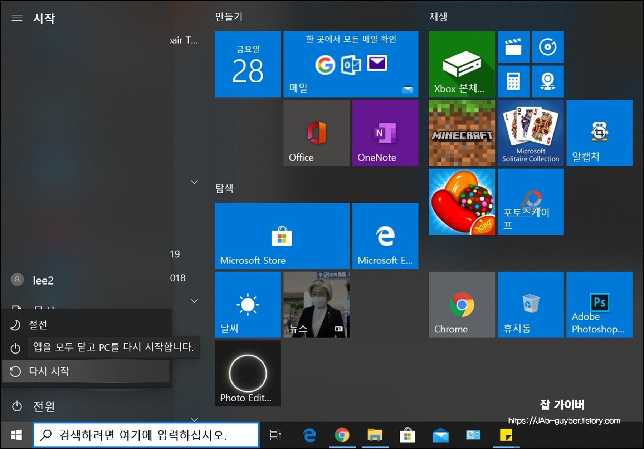Screen dimensions: 644x449
Task: Open the Start menu hamburger button
Action: coord(16,17)
